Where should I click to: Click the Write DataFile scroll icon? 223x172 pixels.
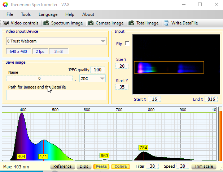166,23
